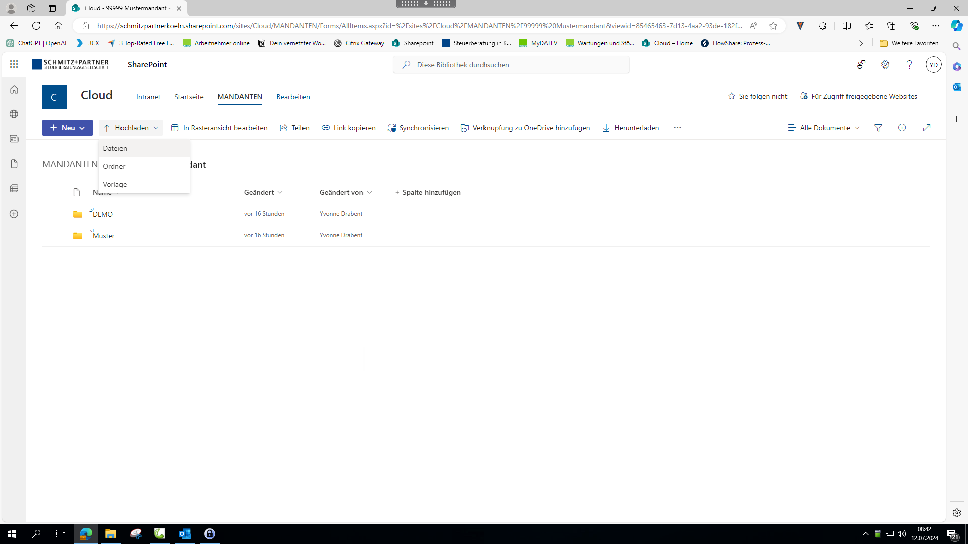Viewport: 968px width, 544px height.
Task: Favorite this page with the address bar star
Action: [773, 26]
